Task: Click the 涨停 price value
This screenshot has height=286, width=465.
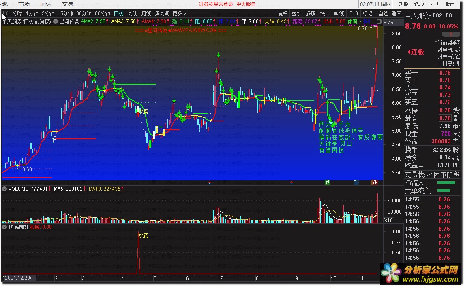Action: pos(445,110)
